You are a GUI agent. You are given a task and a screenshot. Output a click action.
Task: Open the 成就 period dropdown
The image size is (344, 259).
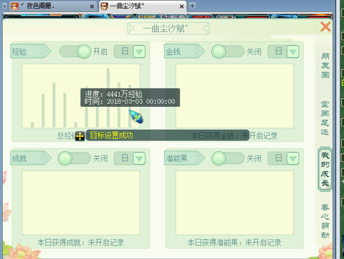tap(139, 158)
